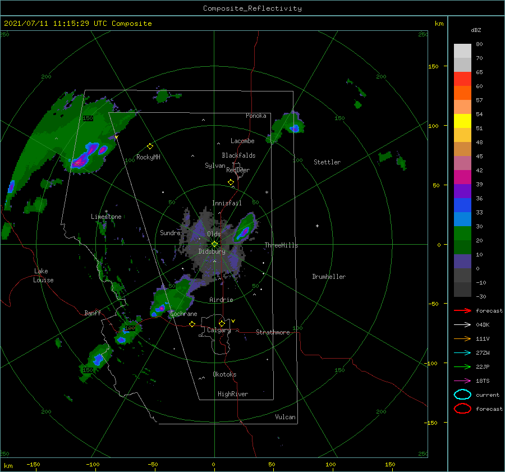Click the red forecast arrow in legend
The width and height of the screenshot is (505, 472).
(462, 310)
